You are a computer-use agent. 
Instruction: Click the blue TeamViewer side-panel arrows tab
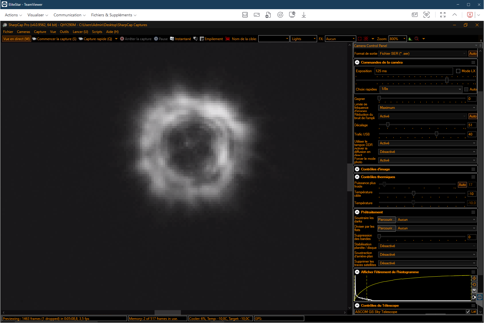(480, 297)
